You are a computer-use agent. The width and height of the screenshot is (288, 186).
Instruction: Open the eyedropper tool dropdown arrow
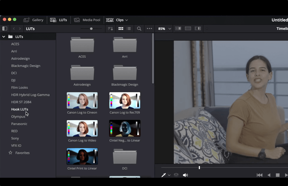click(169, 175)
